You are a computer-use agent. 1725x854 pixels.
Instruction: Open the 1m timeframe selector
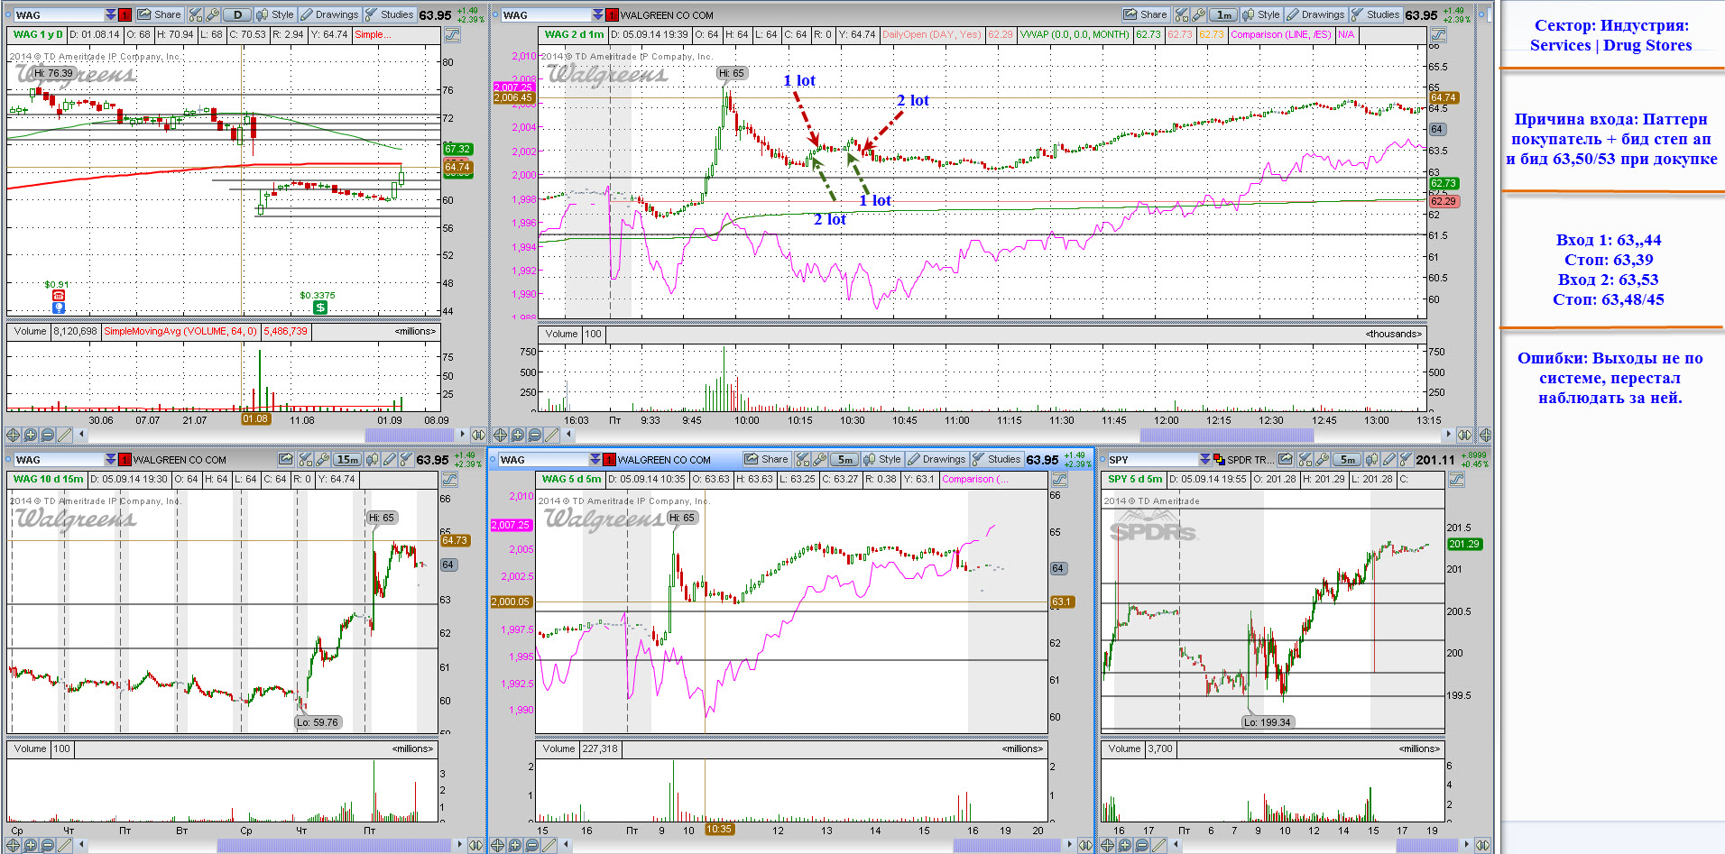point(1223,14)
